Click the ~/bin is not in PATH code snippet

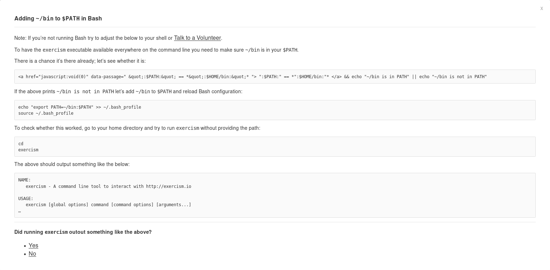(x=85, y=91)
